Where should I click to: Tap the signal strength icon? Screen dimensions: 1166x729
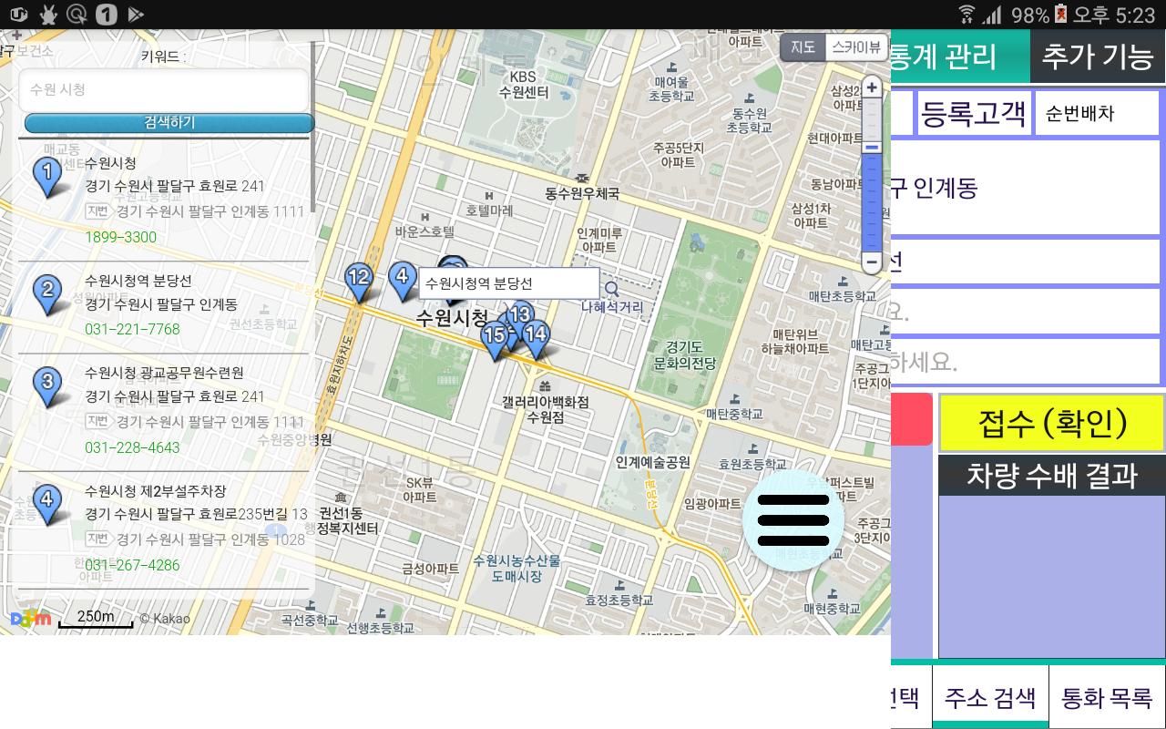(x=993, y=15)
